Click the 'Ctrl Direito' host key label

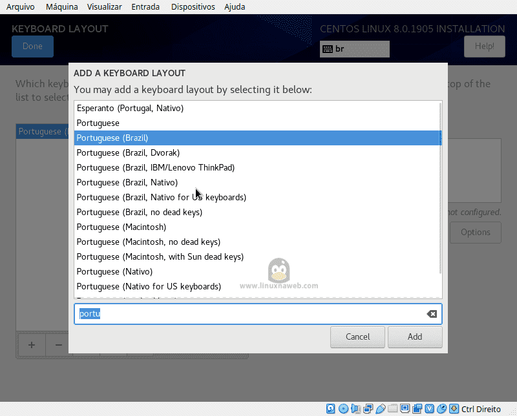click(481, 409)
